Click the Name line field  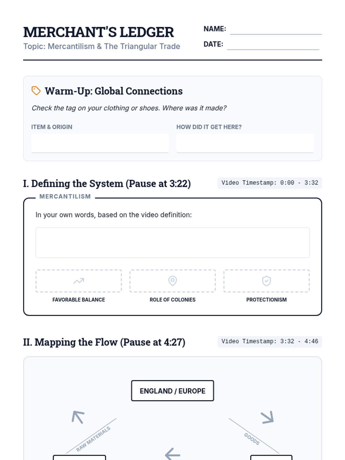(276, 30)
